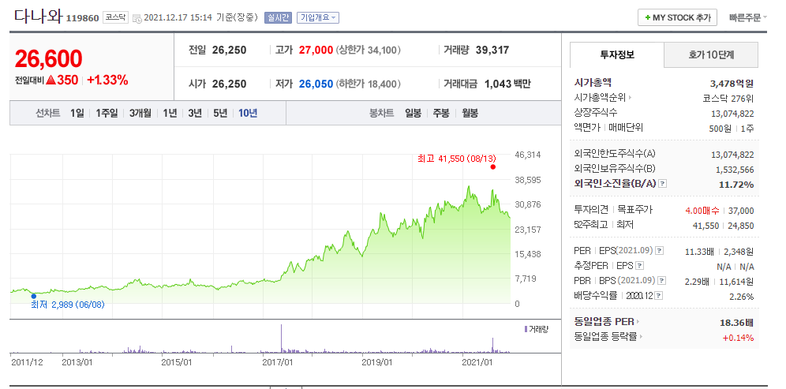This screenshot has width=786, height=389.
Task: Show the 월봉 candlestick chart
Action: 470,114
